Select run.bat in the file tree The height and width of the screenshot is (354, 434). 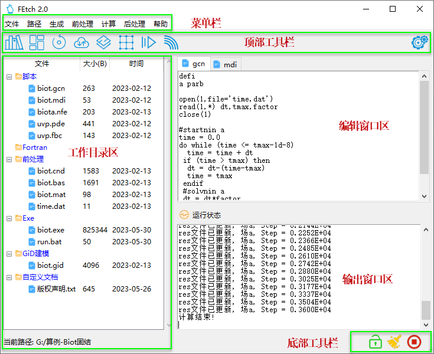(x=49, y=242)
